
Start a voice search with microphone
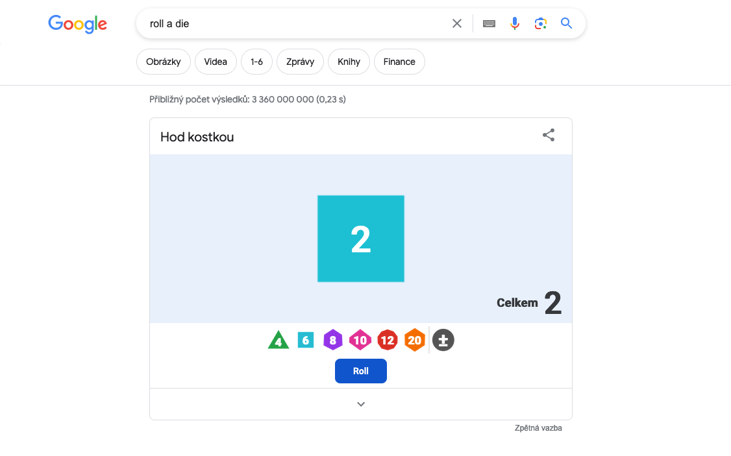pos(515,23)
